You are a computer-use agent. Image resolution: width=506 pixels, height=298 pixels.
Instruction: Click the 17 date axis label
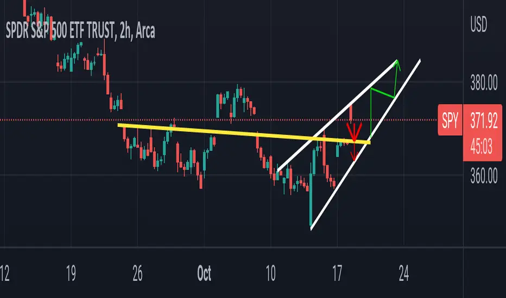point(337,274)
